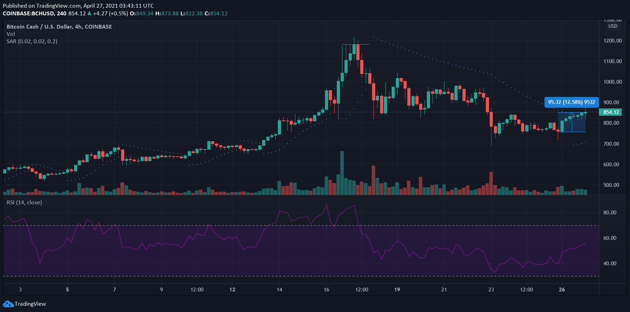
Task: Click the date label 7 on time axis
Action: coord(114,290)
